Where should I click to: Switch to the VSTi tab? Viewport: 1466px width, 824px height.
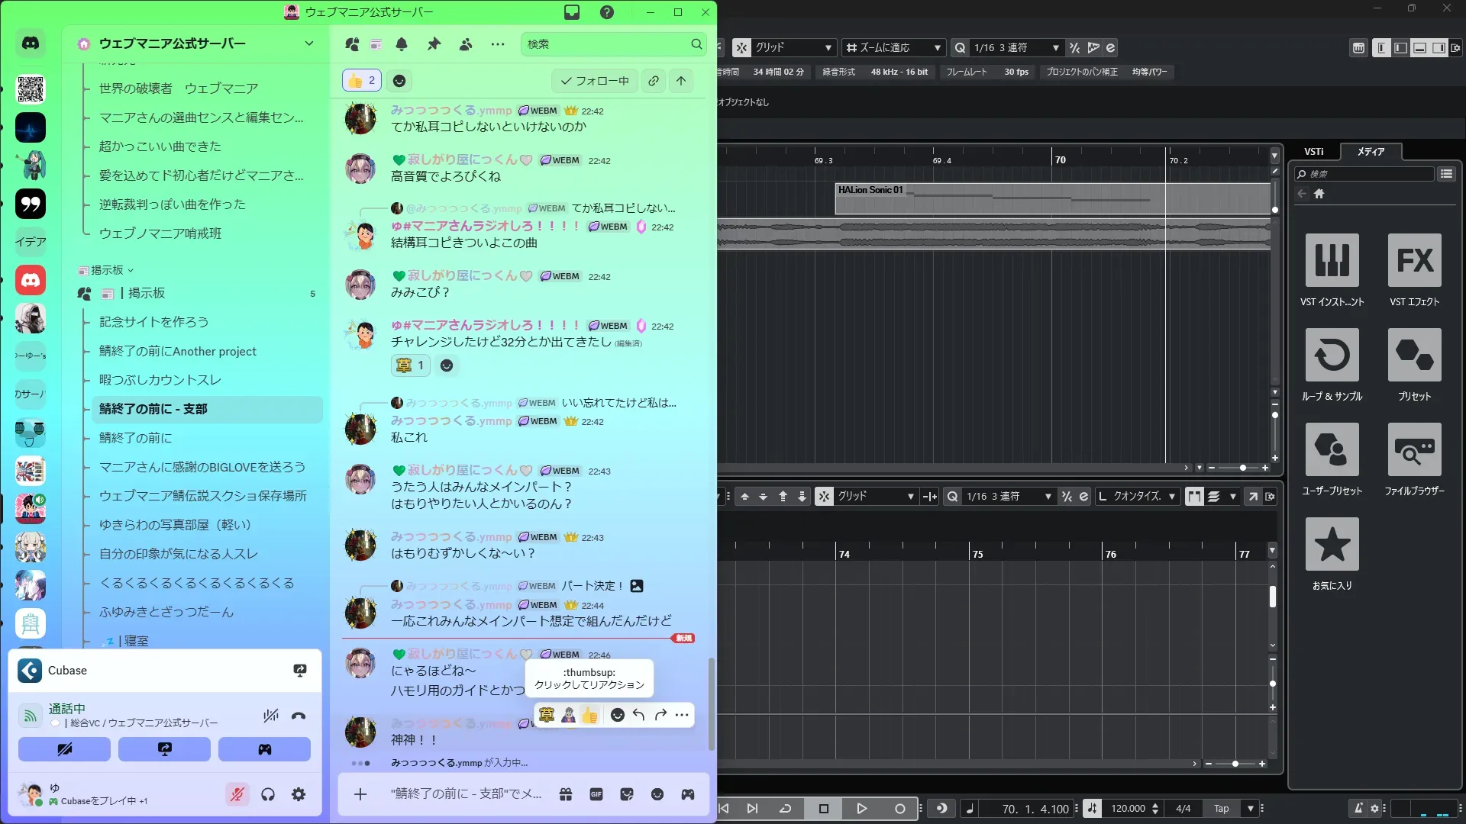[x=1313, y=151]
